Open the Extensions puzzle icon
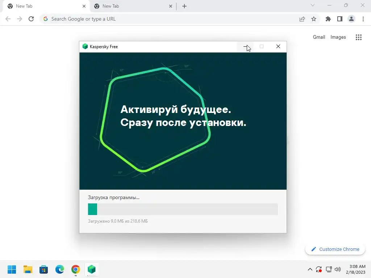Viewport: 371px width, 278px height. click(x=328, y=19)
